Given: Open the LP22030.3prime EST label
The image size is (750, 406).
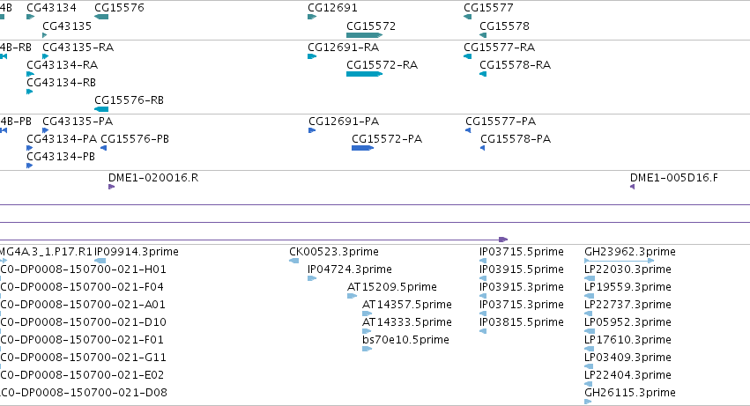Looking at the screenshot, I should tap(627, 269).
